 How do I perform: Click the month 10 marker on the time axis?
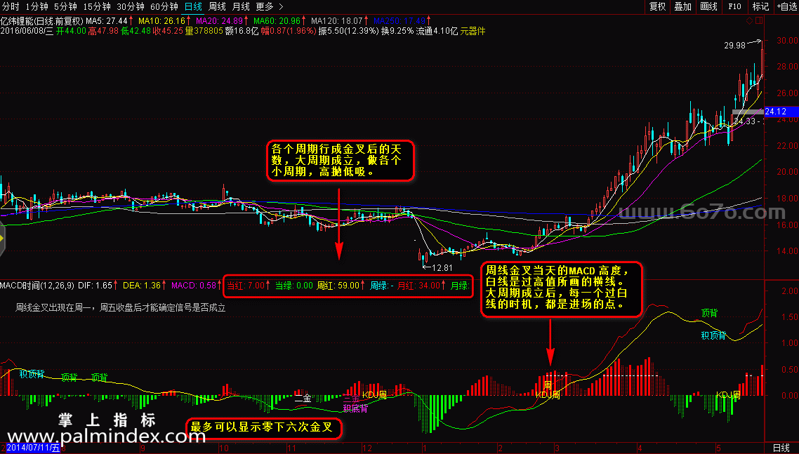(x=224, y=448)
